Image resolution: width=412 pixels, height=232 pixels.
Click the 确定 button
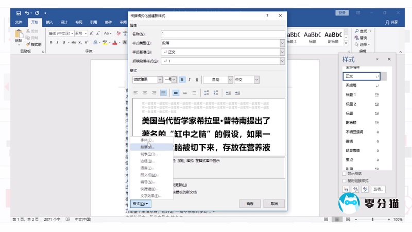point(250,204)
